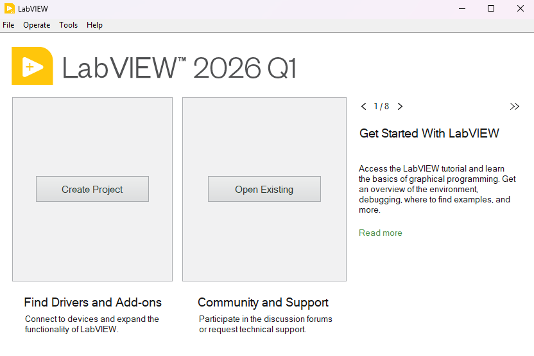Click 'Participate in the discussion forums' description

266,324
